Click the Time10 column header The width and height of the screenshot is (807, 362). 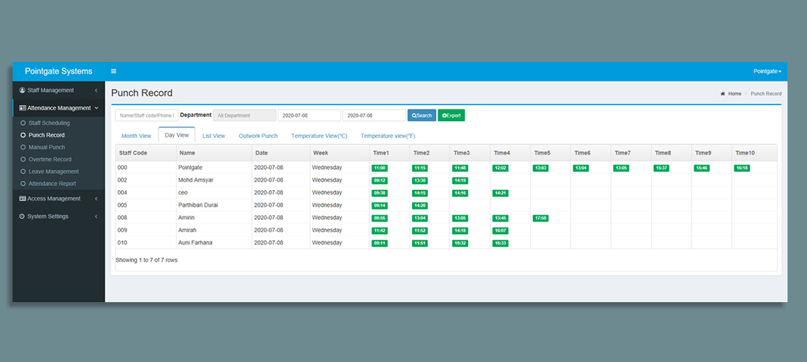(x=754, y=153)
